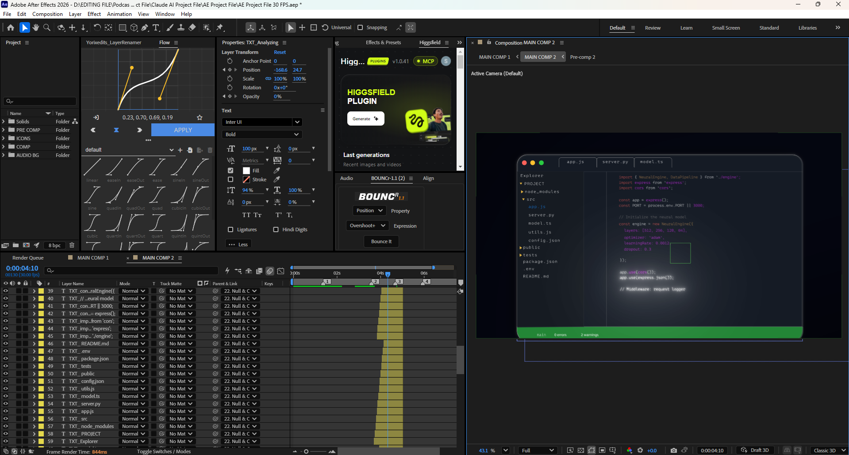Click the timeline zoom slider handle
Screen dimensions: 849x455
point(306,451)
